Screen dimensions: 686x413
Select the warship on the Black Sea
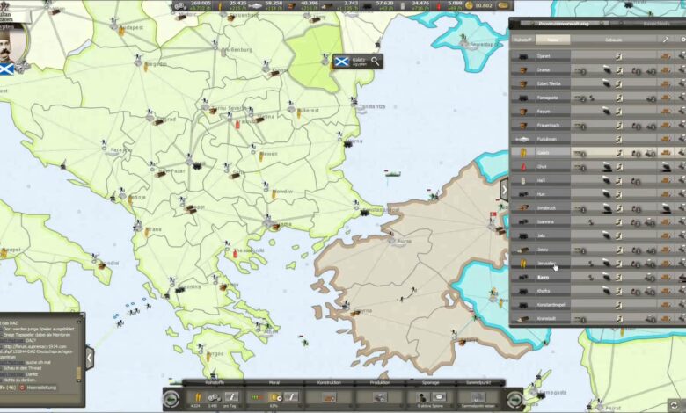(392, 174)
